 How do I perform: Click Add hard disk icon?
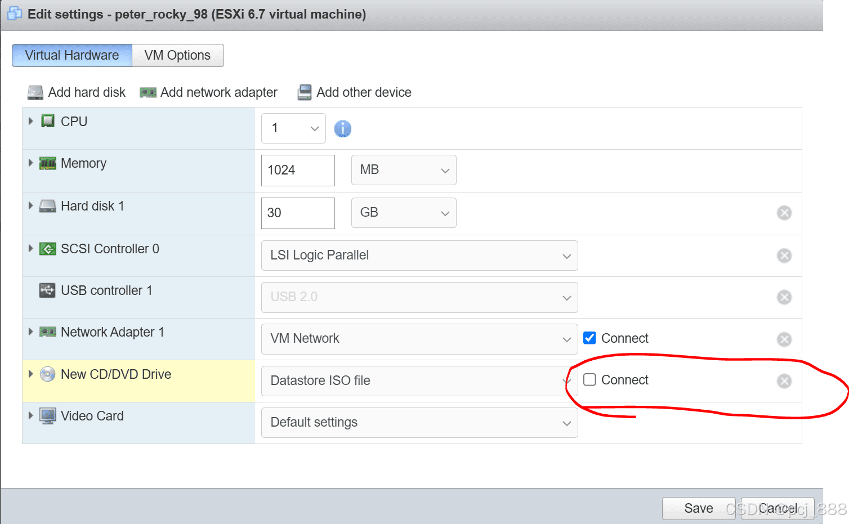[x=35, y=92]
